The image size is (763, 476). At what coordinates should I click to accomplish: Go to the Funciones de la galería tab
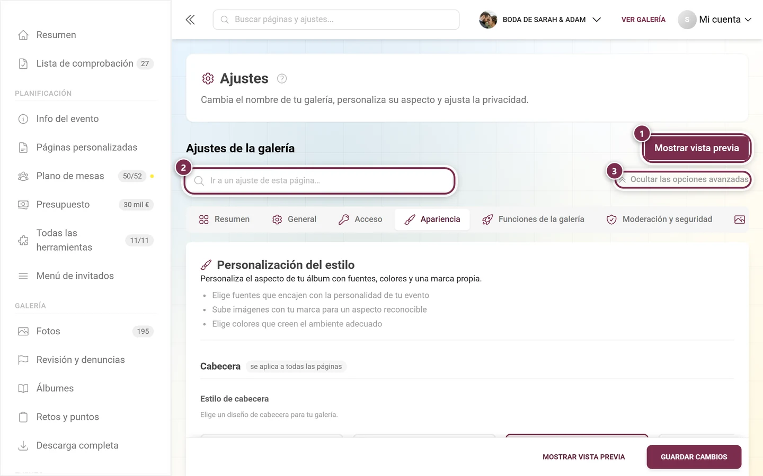point(533,219)
